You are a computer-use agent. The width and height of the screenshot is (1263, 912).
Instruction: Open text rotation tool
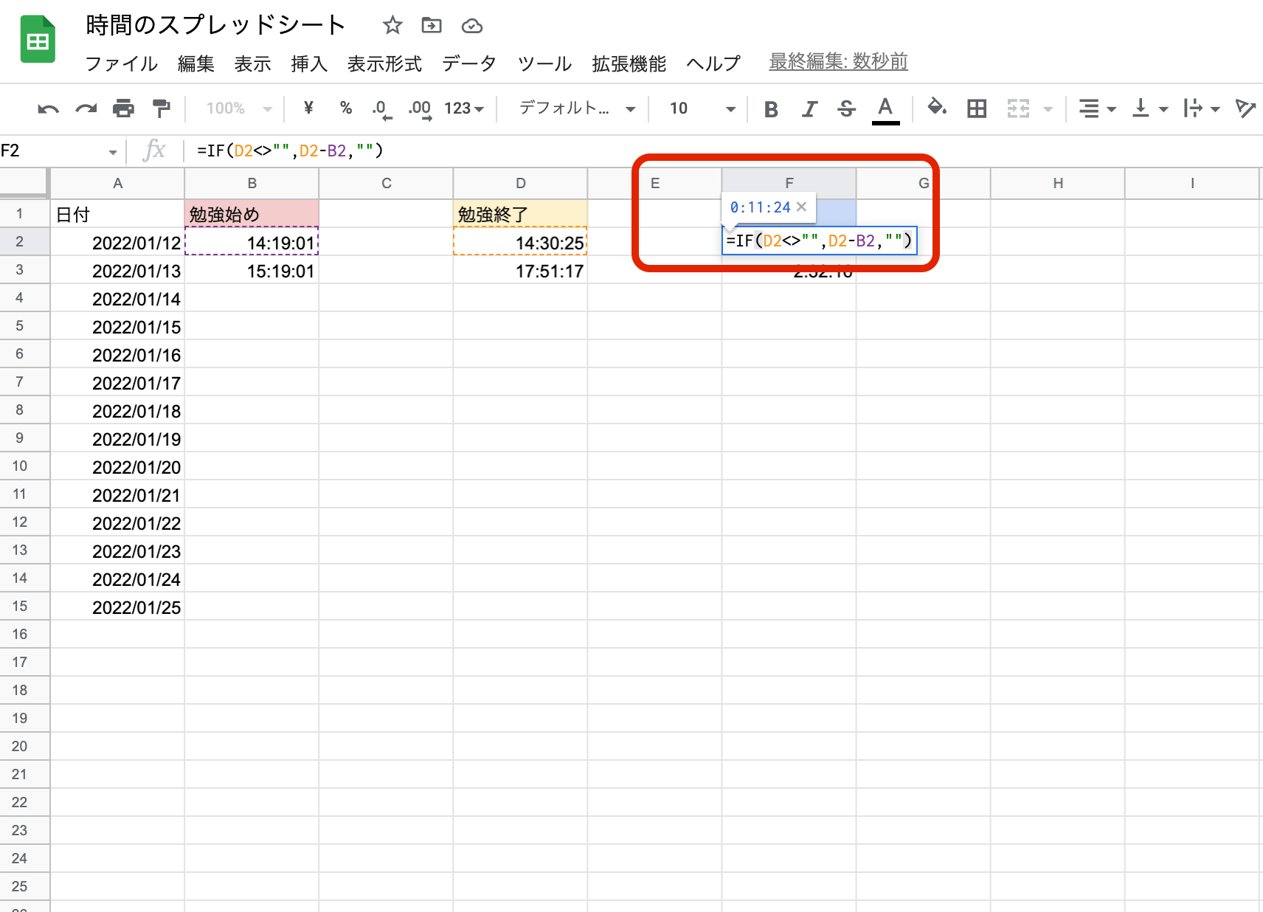coord(1245,109)
